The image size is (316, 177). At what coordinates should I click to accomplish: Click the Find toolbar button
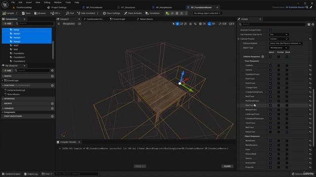(x=70, y=13)
